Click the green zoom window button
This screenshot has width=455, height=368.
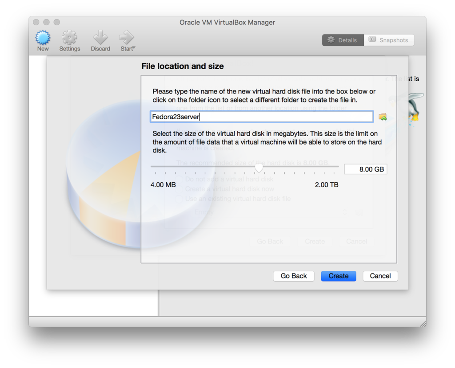(57, 22)
